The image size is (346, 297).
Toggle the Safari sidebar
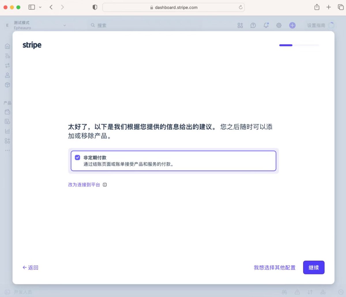pos(32,7)
